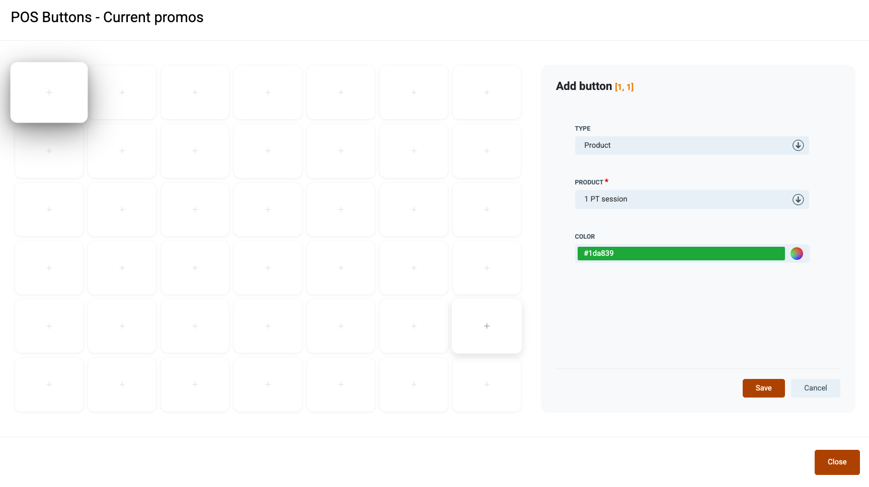Click the green #1da839 color field

(681, 254)
